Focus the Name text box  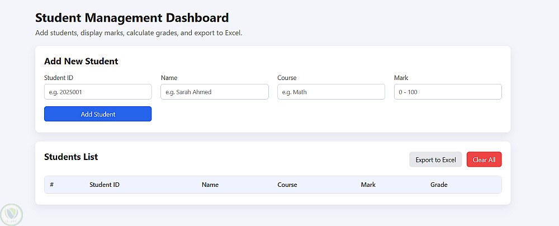click(214, 92)
